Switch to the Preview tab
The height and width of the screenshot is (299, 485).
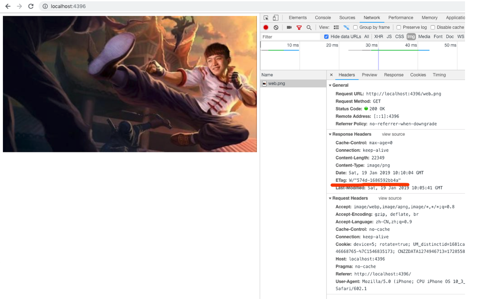pyautogui.click(x=369, y=75)
